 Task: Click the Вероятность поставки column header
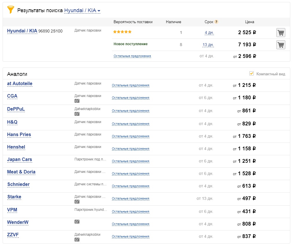[133, 22]
